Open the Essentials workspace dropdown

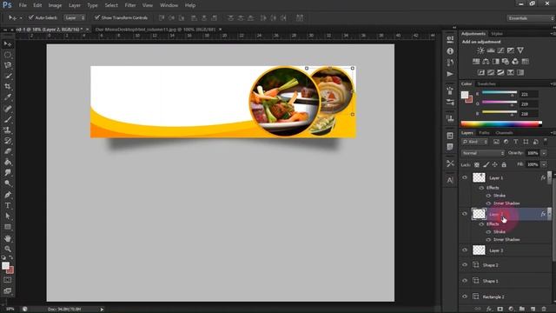(531, 18)
